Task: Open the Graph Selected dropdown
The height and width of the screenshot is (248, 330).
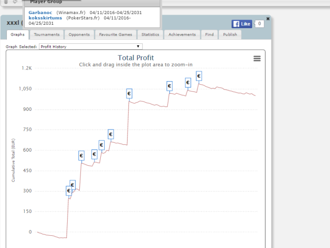Action: click(91, 47)
